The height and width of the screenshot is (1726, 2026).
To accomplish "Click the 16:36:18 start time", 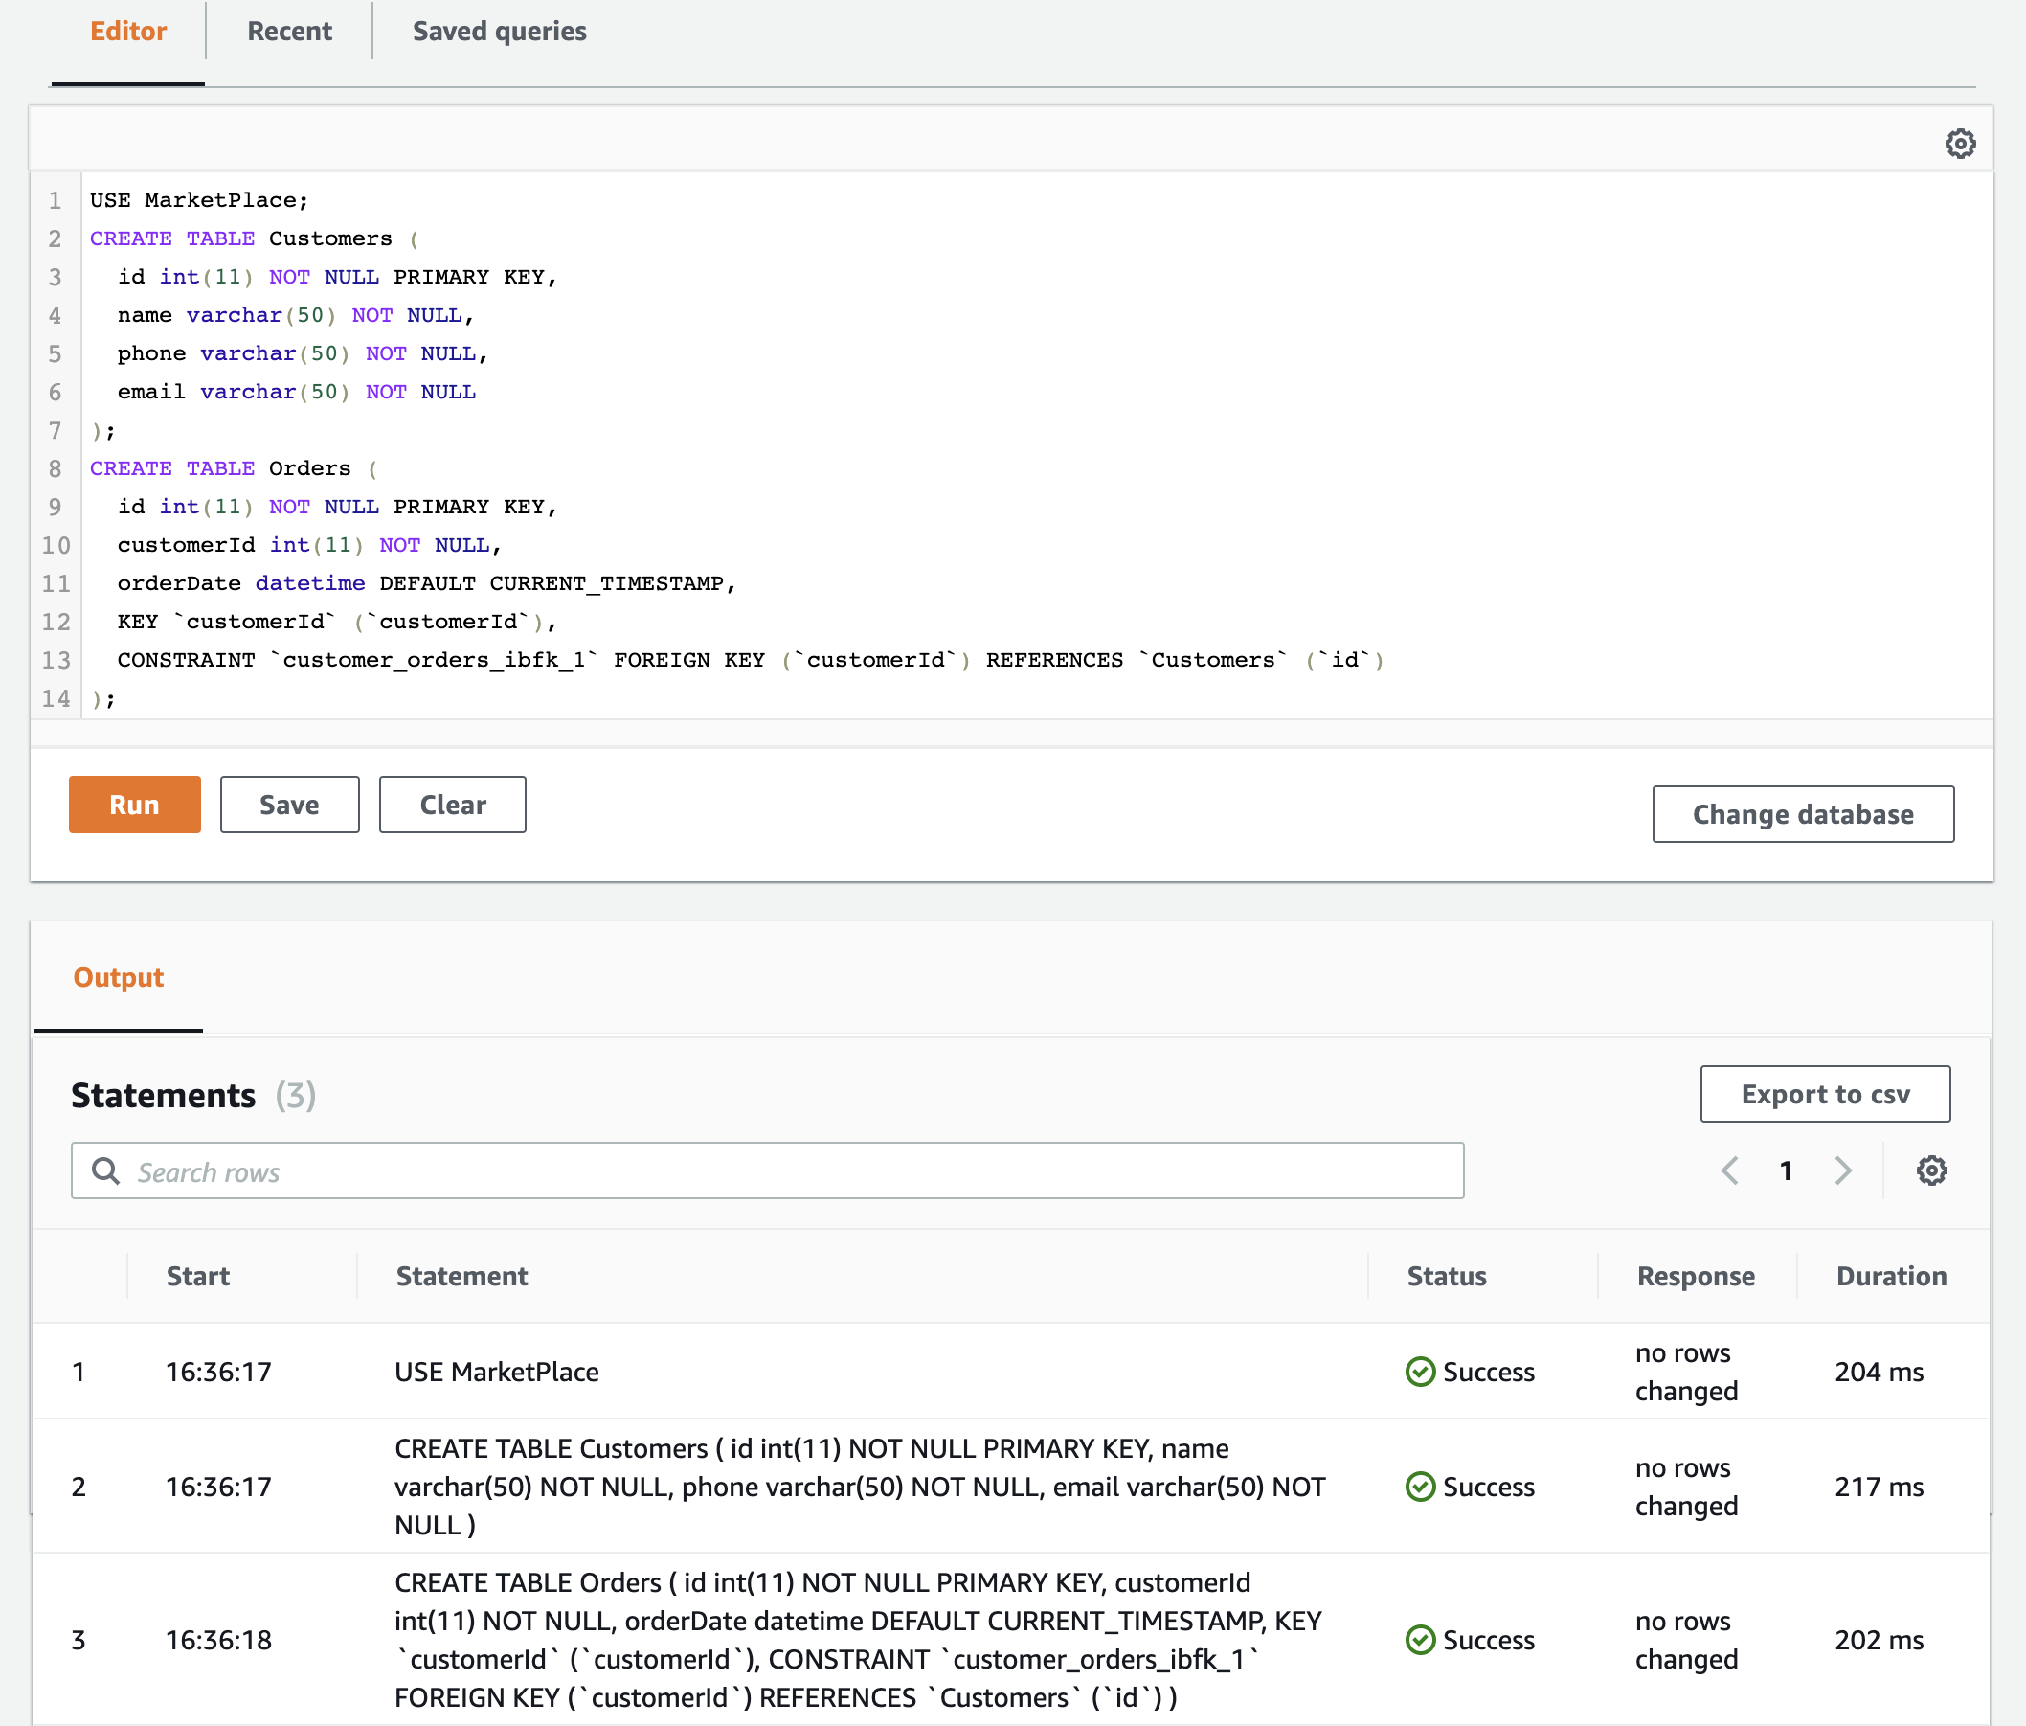I will pyautogui.click(x=218, y=1640).
